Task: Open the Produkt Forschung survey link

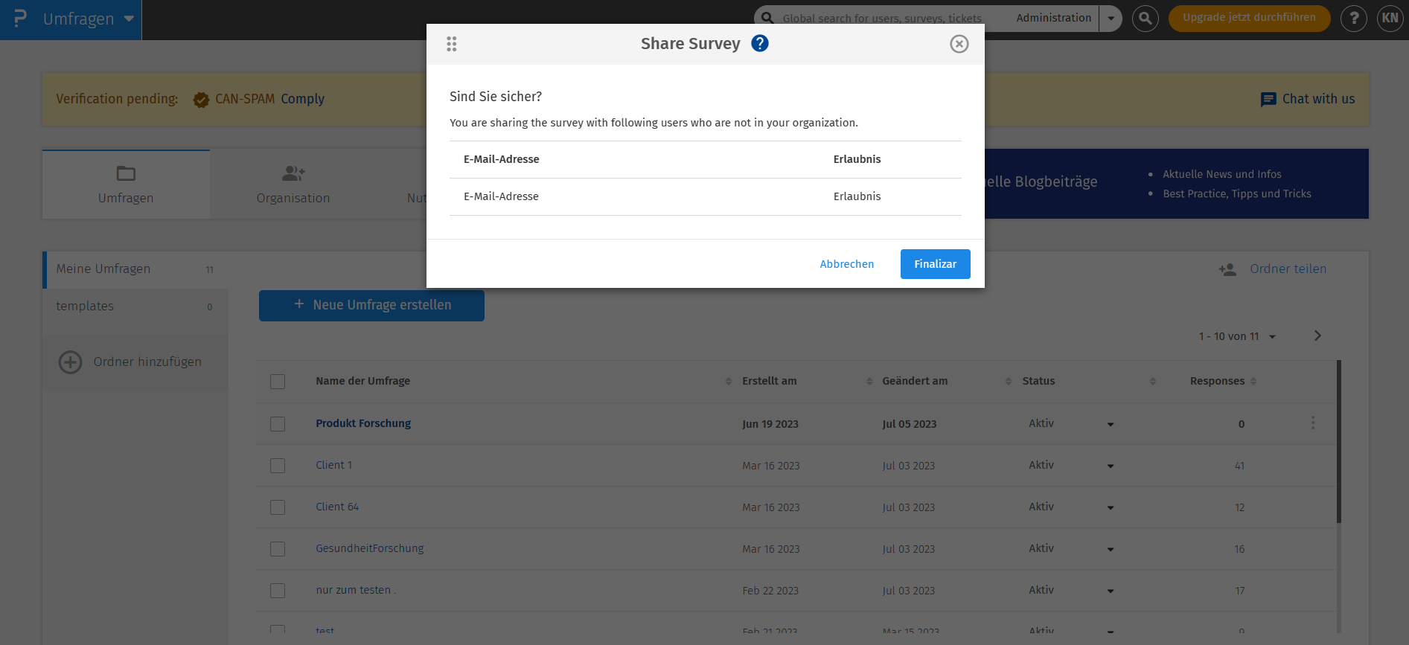Action: [x=363, y=423]
